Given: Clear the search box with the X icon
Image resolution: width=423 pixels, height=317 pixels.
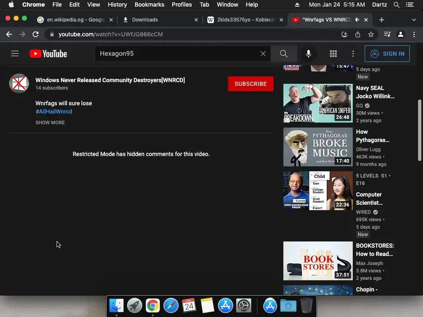Looking at the screenshot, I should [x=263, y=54].
